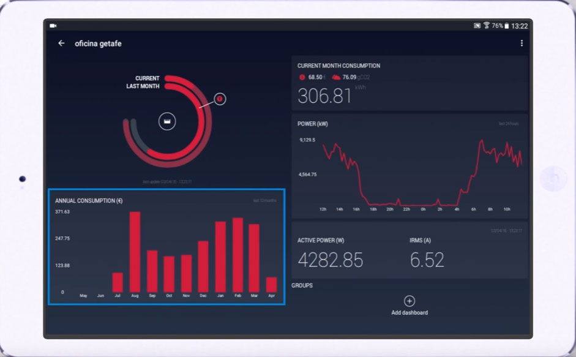The width and height of the screenshot is (576, 357).
Task: Open the Current Month Consumption card
Action: coord(410,83)
